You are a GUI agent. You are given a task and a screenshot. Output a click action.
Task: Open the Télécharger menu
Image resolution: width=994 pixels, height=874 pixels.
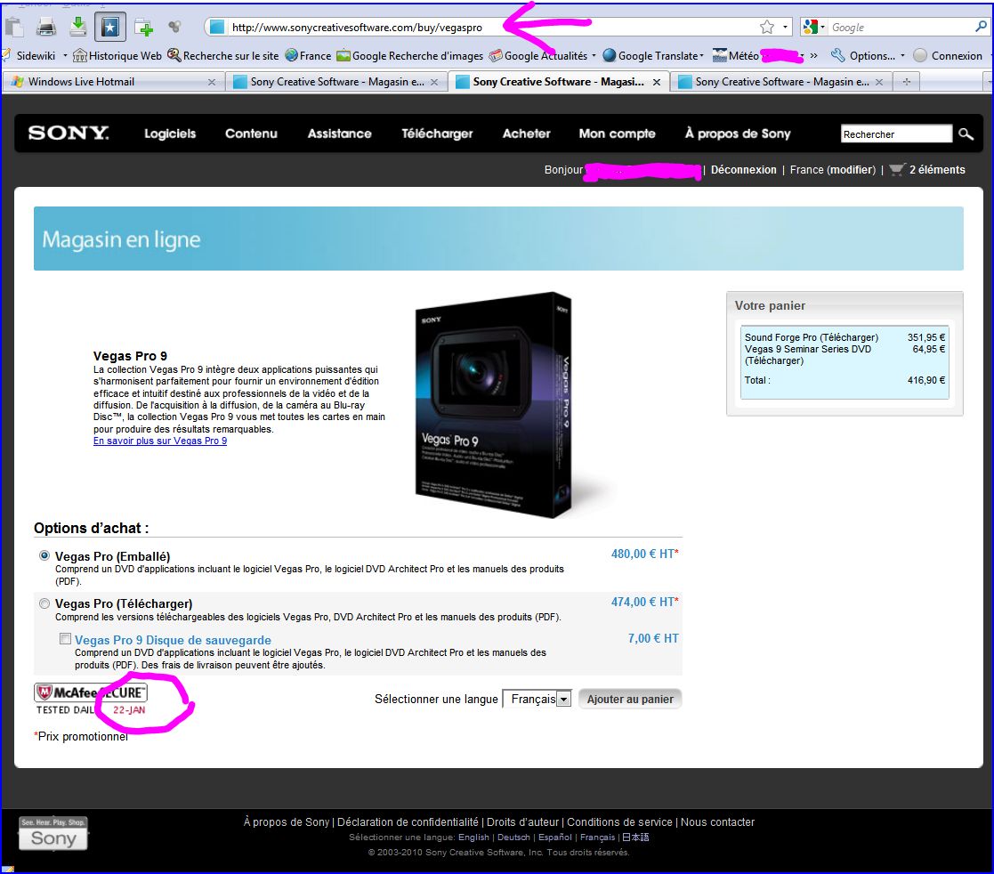[438, 134]
